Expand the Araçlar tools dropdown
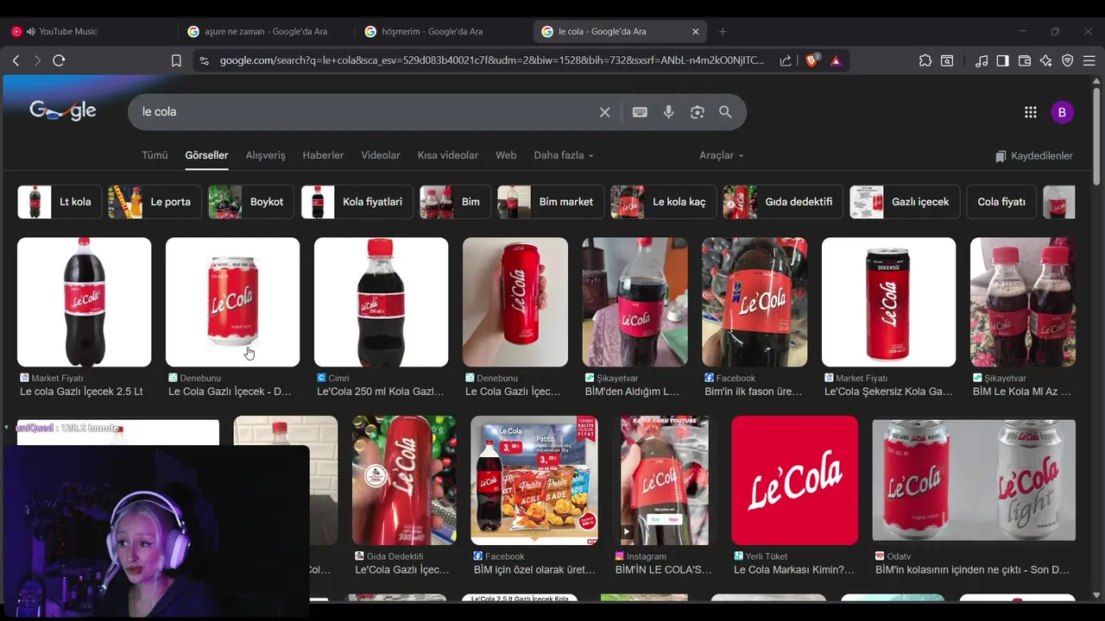The image size is (1105, 621). click(722, 155)
